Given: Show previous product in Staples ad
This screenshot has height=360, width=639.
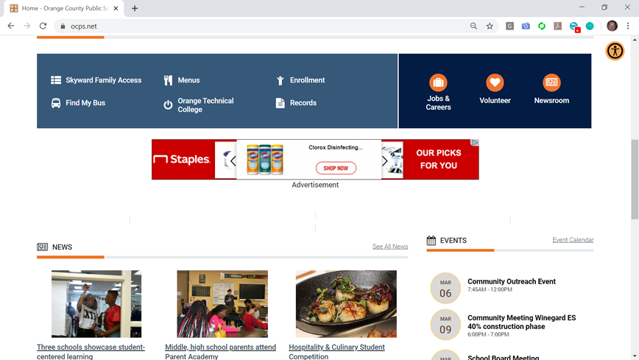Looking at the screenshot, I should point(233,161).
